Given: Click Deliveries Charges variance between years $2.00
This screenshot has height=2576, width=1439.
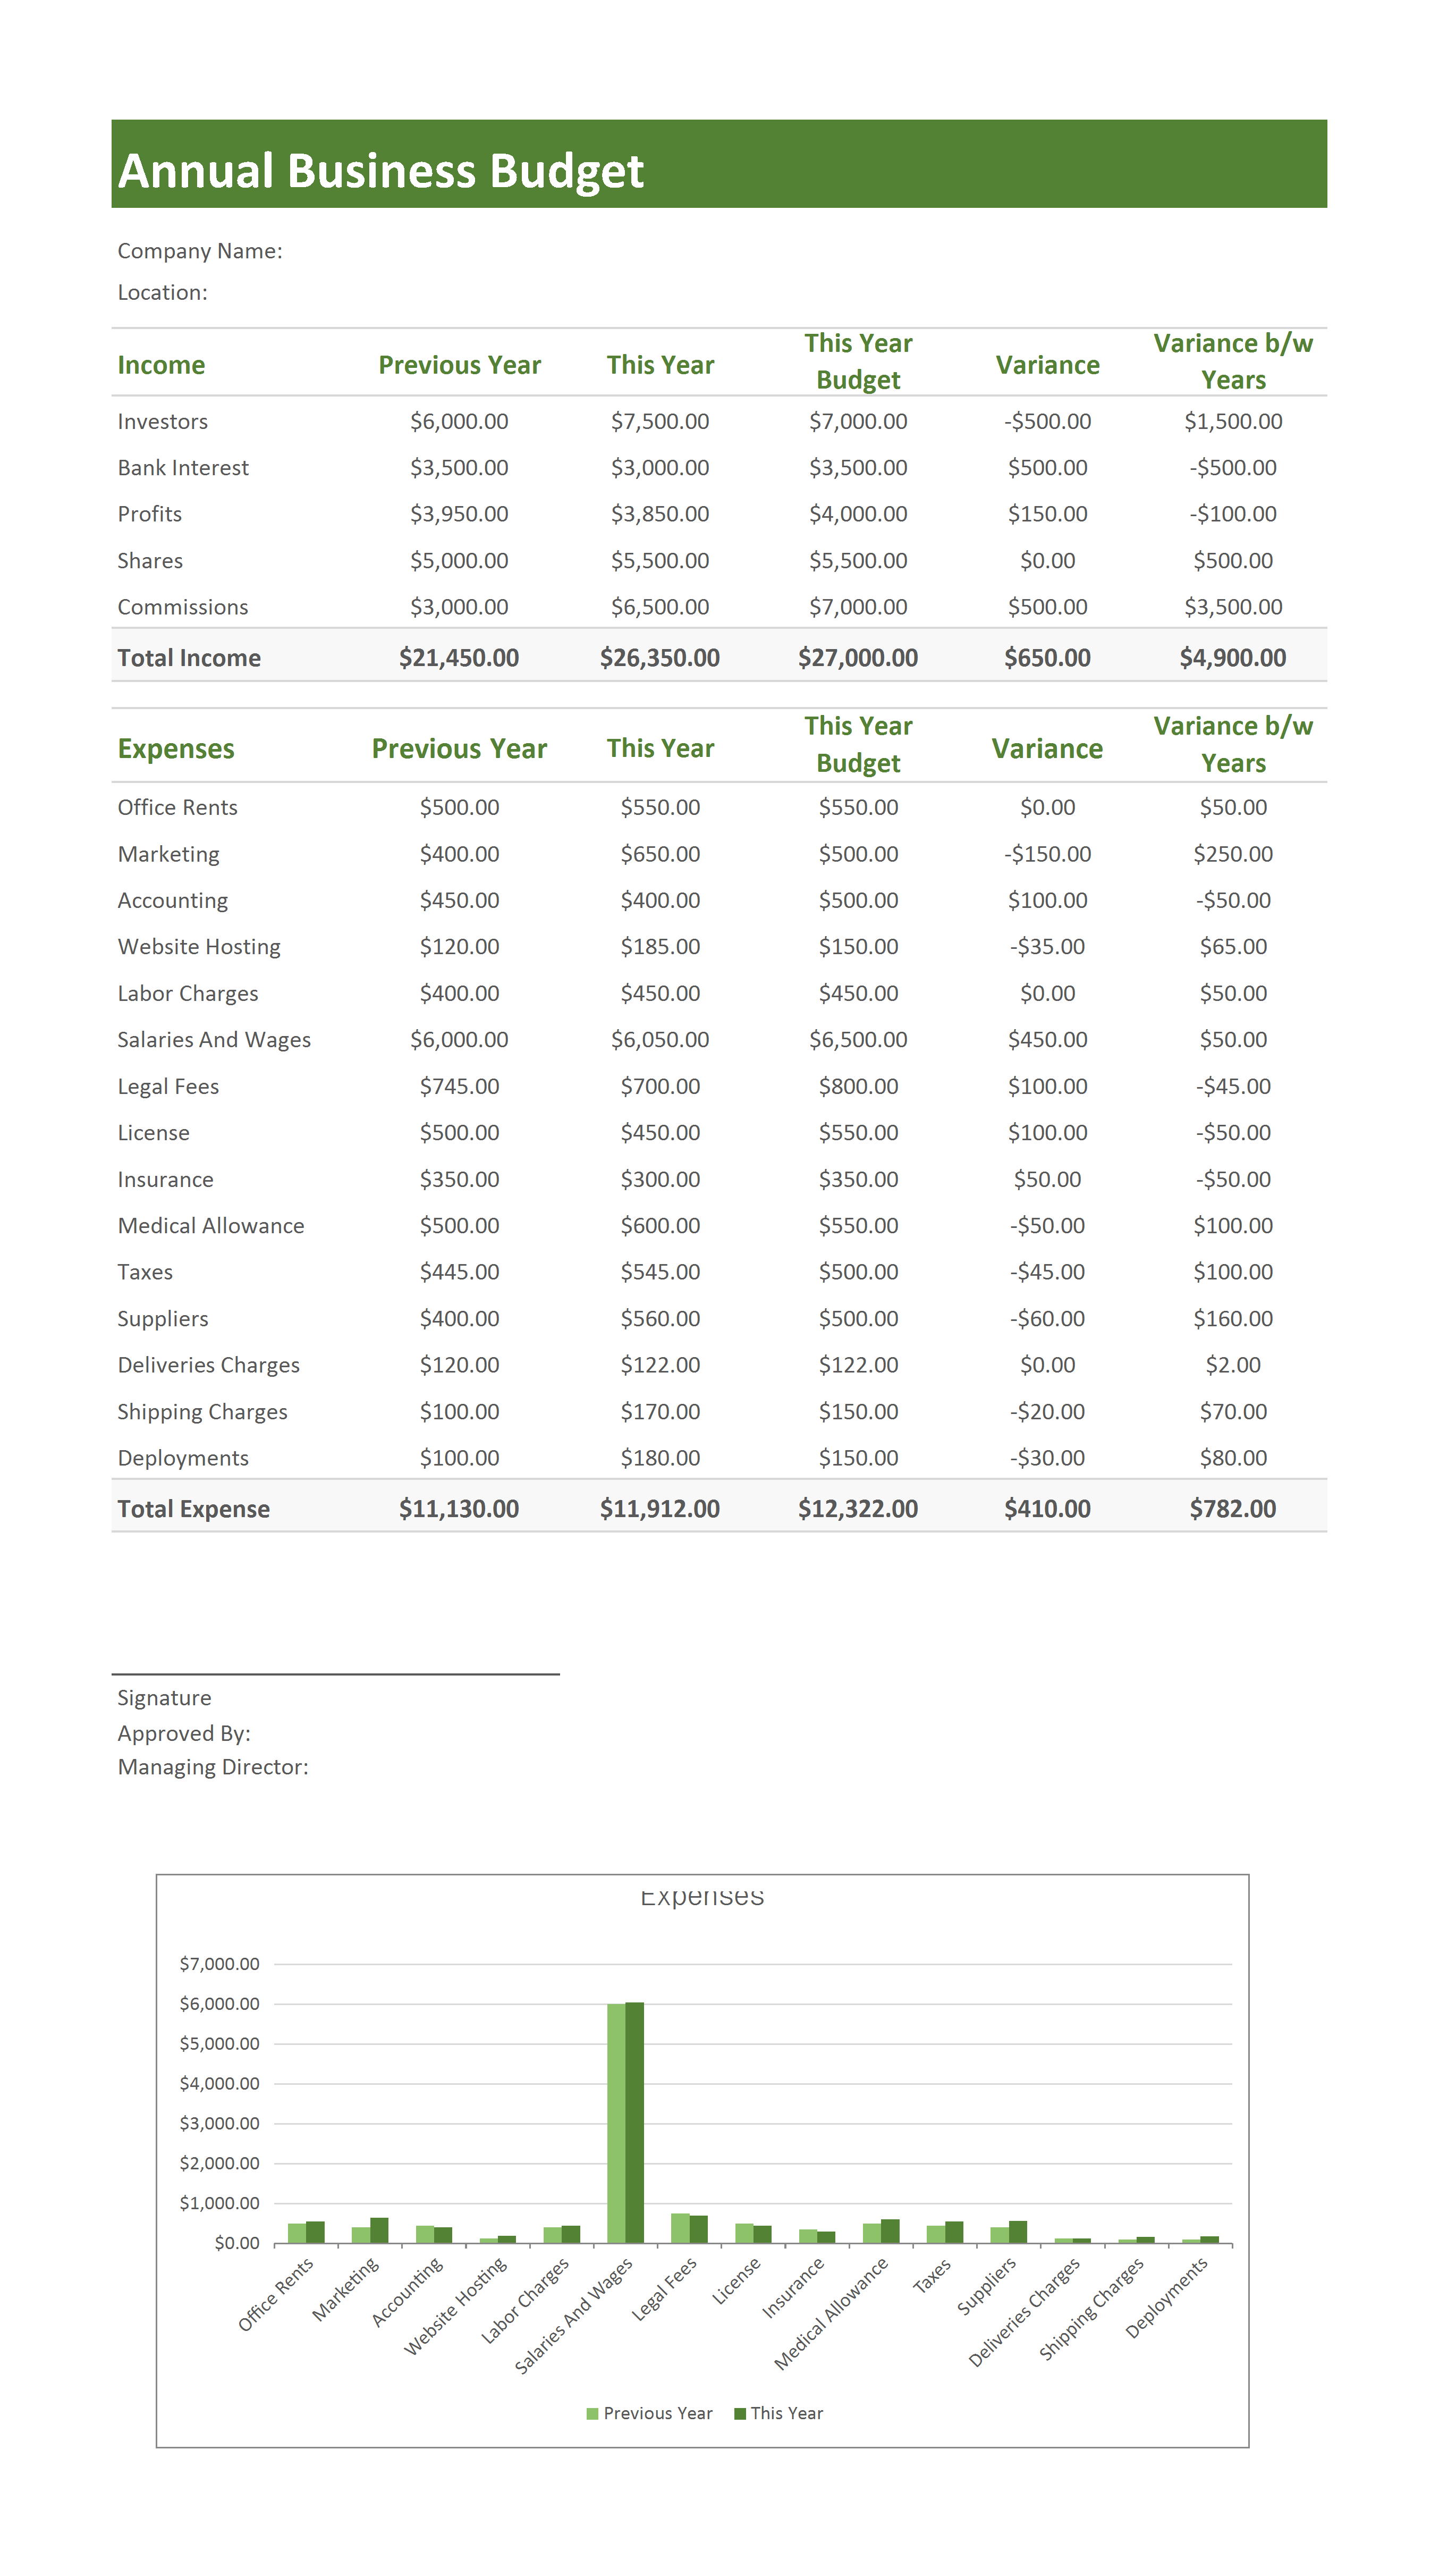Looking at the screenshot, I should coord(1233,1365).
